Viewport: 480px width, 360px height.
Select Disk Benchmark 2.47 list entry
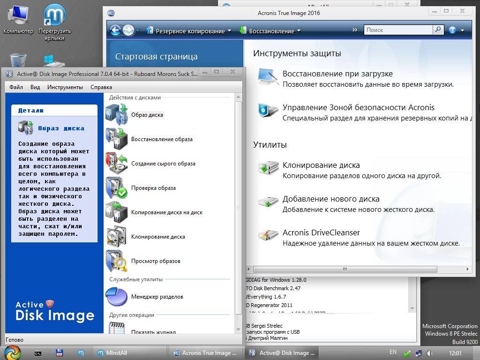(273, 288)
